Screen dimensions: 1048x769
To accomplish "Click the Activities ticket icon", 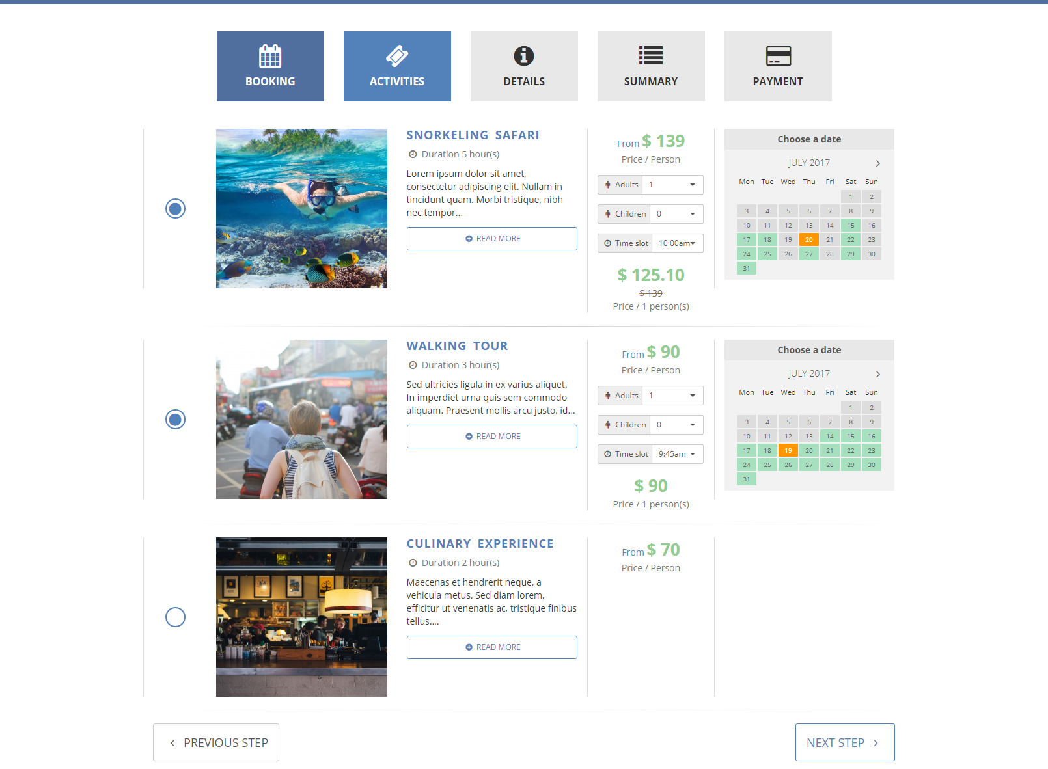I will 397,57.
